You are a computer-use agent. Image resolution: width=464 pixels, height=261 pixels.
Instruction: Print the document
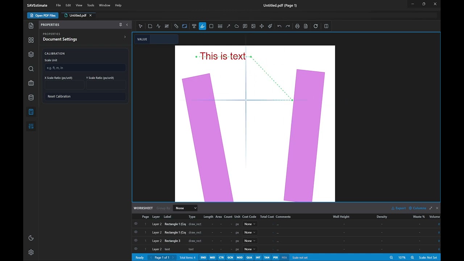[297, 26]
